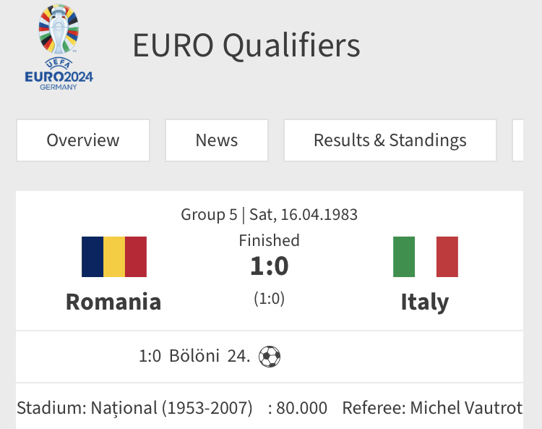Select goalscorer Bölöni
542x429 pixels.
[194, 356]
